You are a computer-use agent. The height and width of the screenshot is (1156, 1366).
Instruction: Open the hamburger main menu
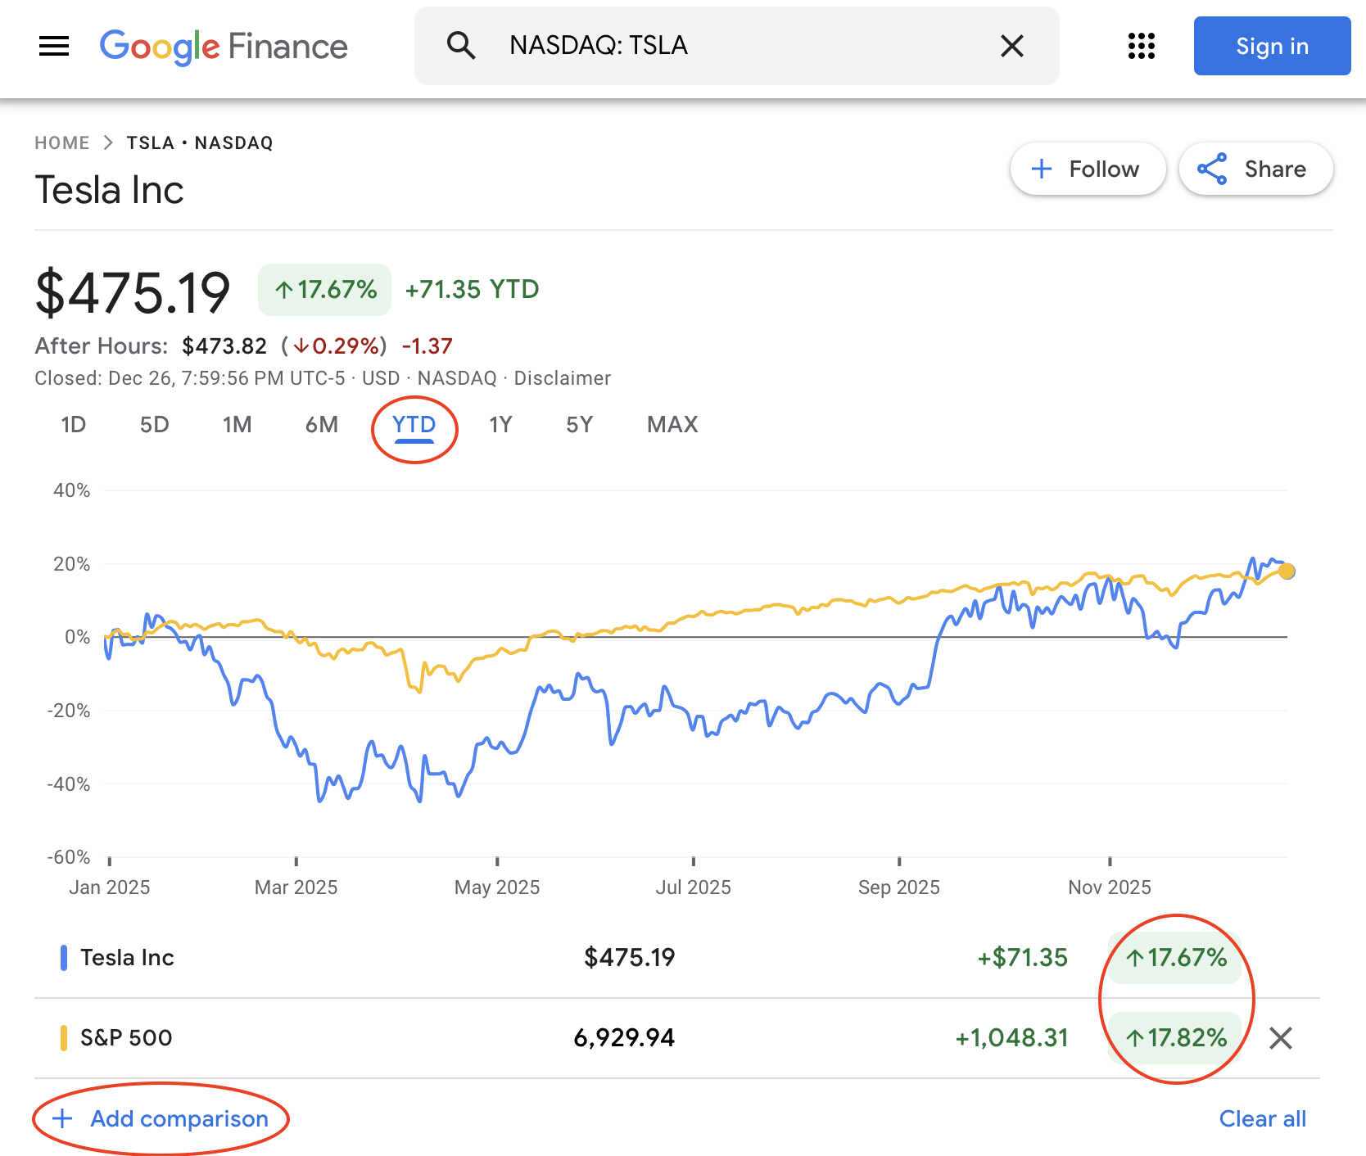54,46
